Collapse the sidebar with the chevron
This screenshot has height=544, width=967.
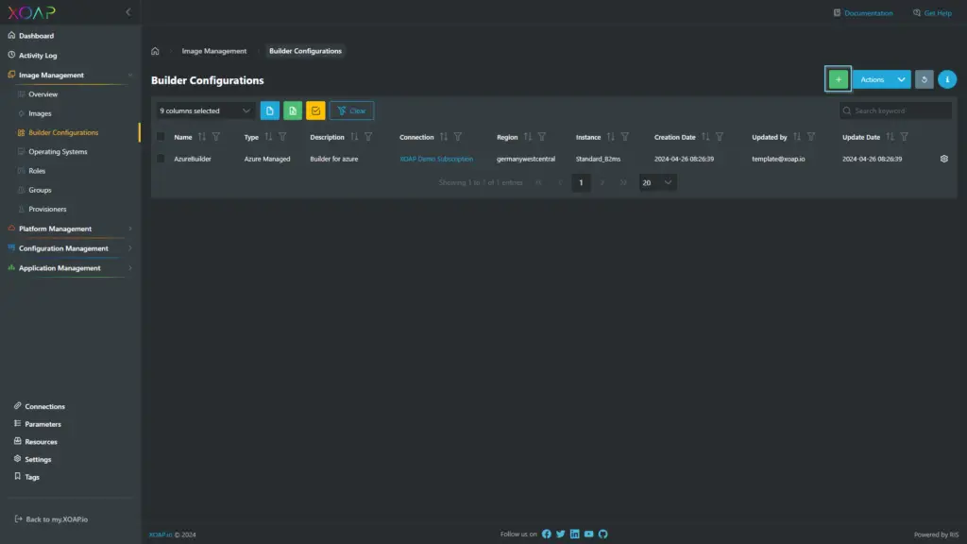point(127,11)
